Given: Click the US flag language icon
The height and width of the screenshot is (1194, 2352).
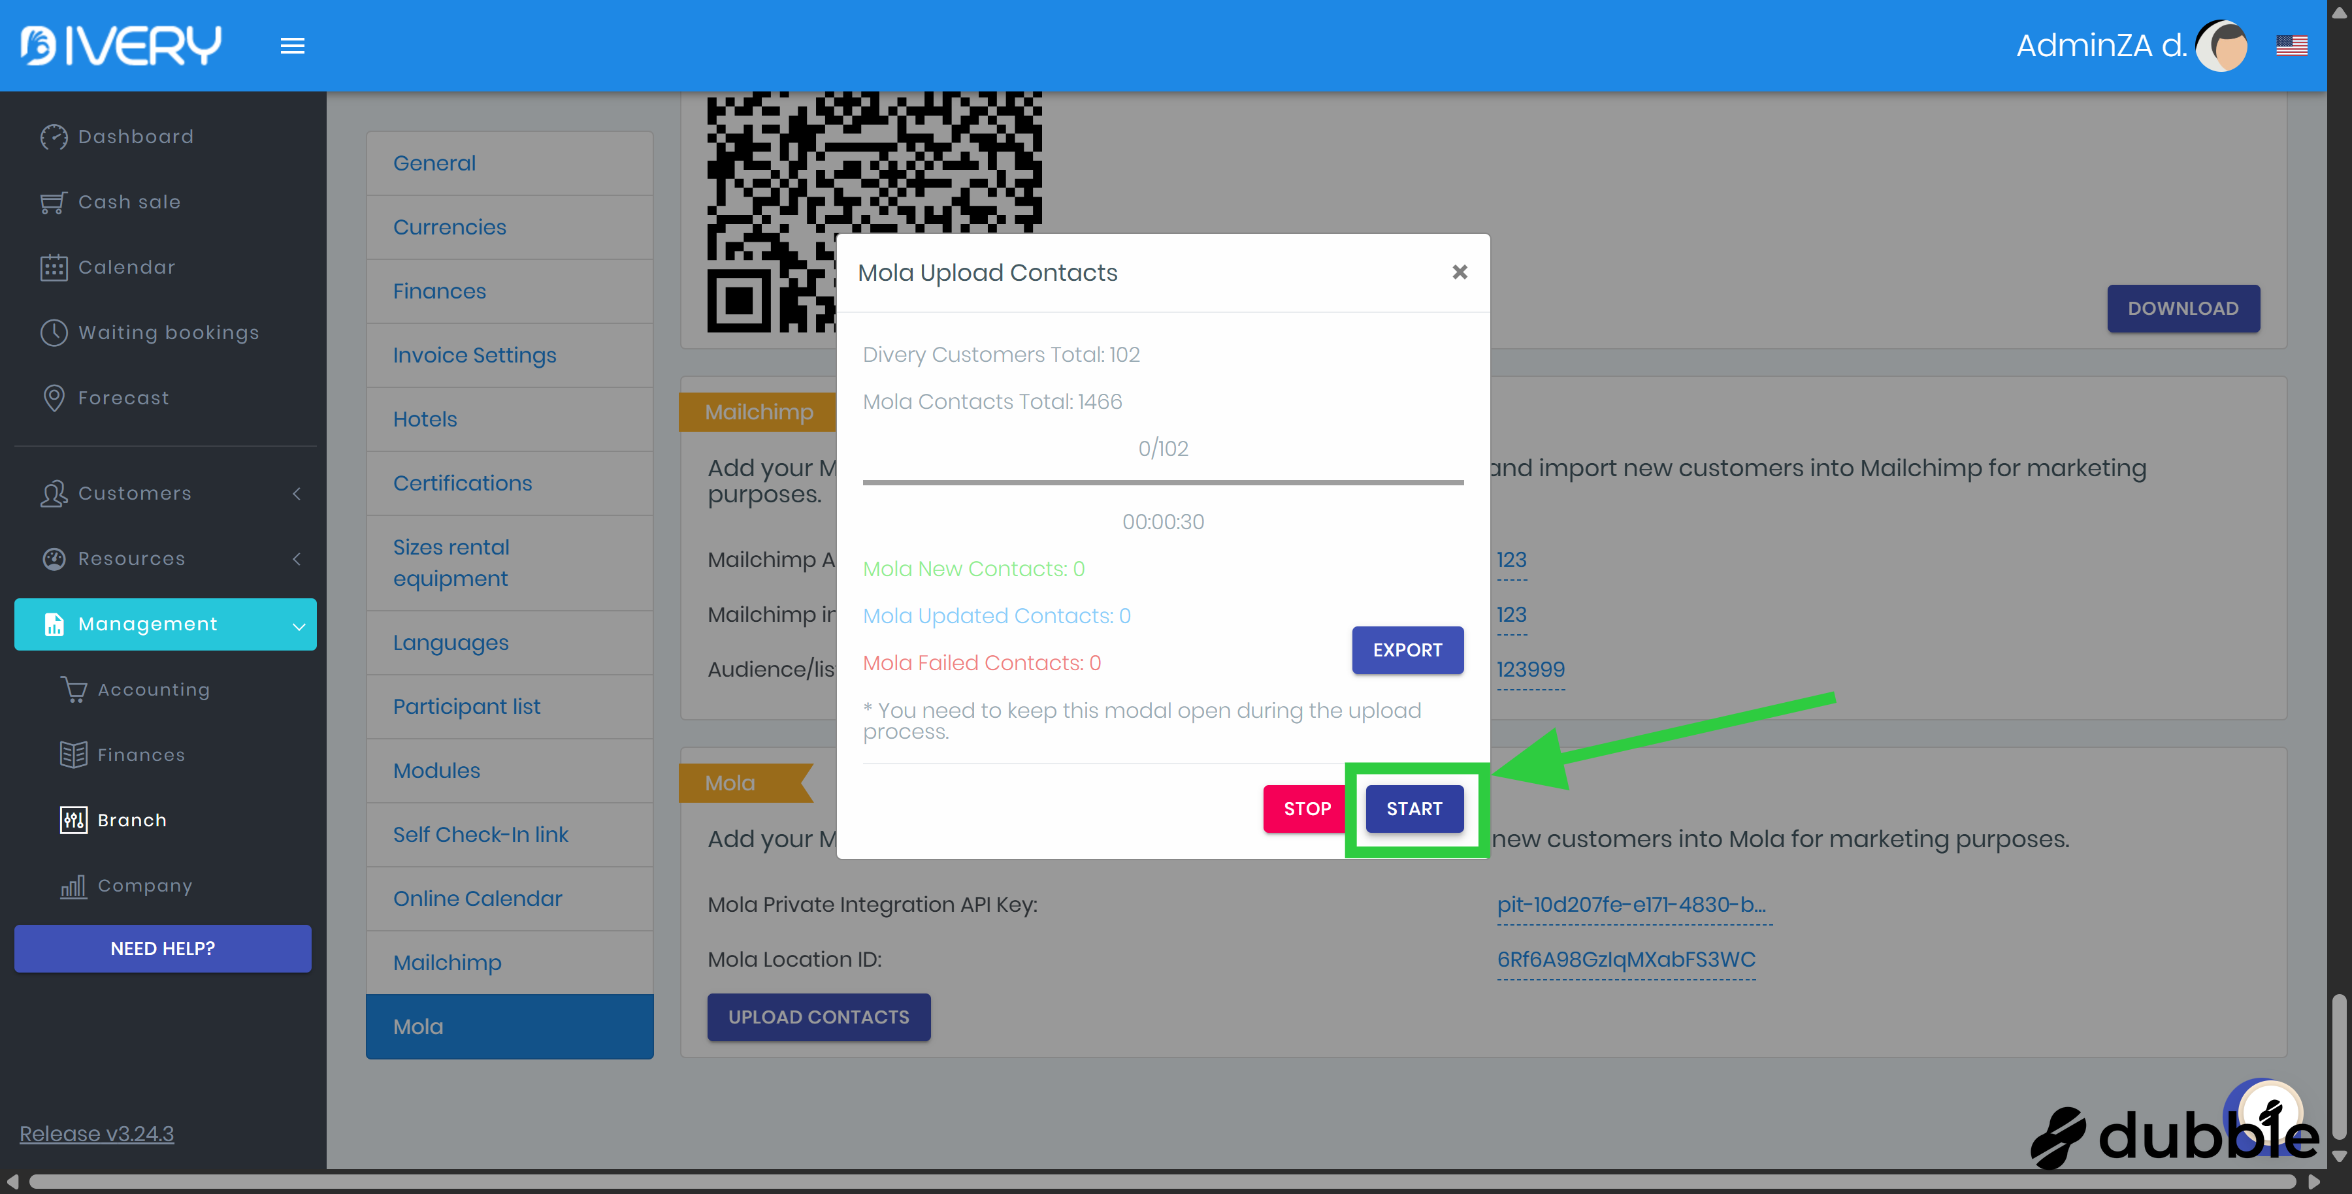Looking at the screenshot, I should [2291, 46].
